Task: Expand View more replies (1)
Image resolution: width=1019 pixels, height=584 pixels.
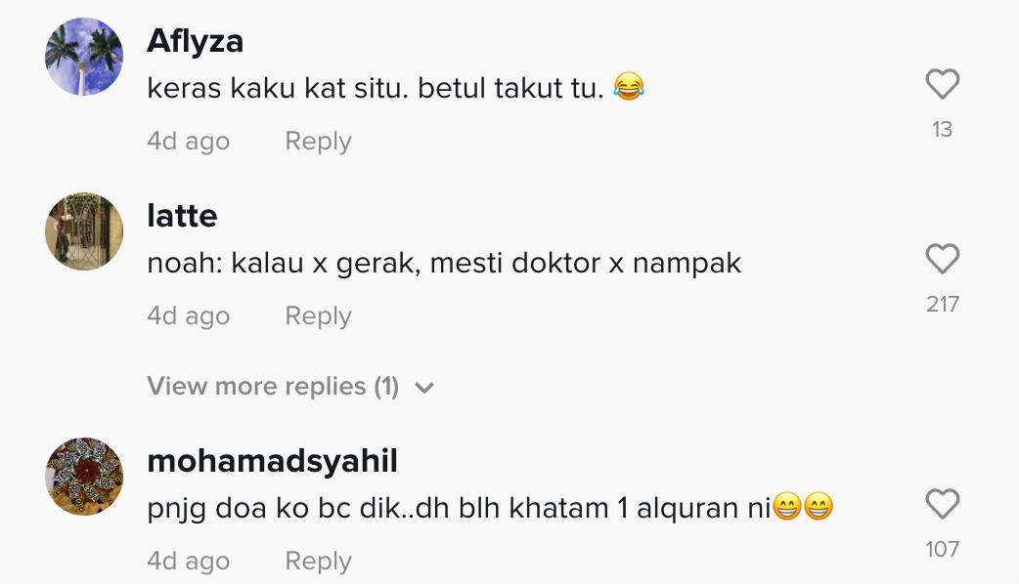Action: [273, 387]
